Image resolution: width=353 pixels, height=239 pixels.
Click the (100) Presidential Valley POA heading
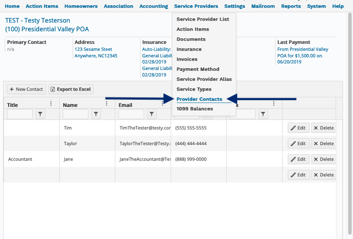coord(47,29)
